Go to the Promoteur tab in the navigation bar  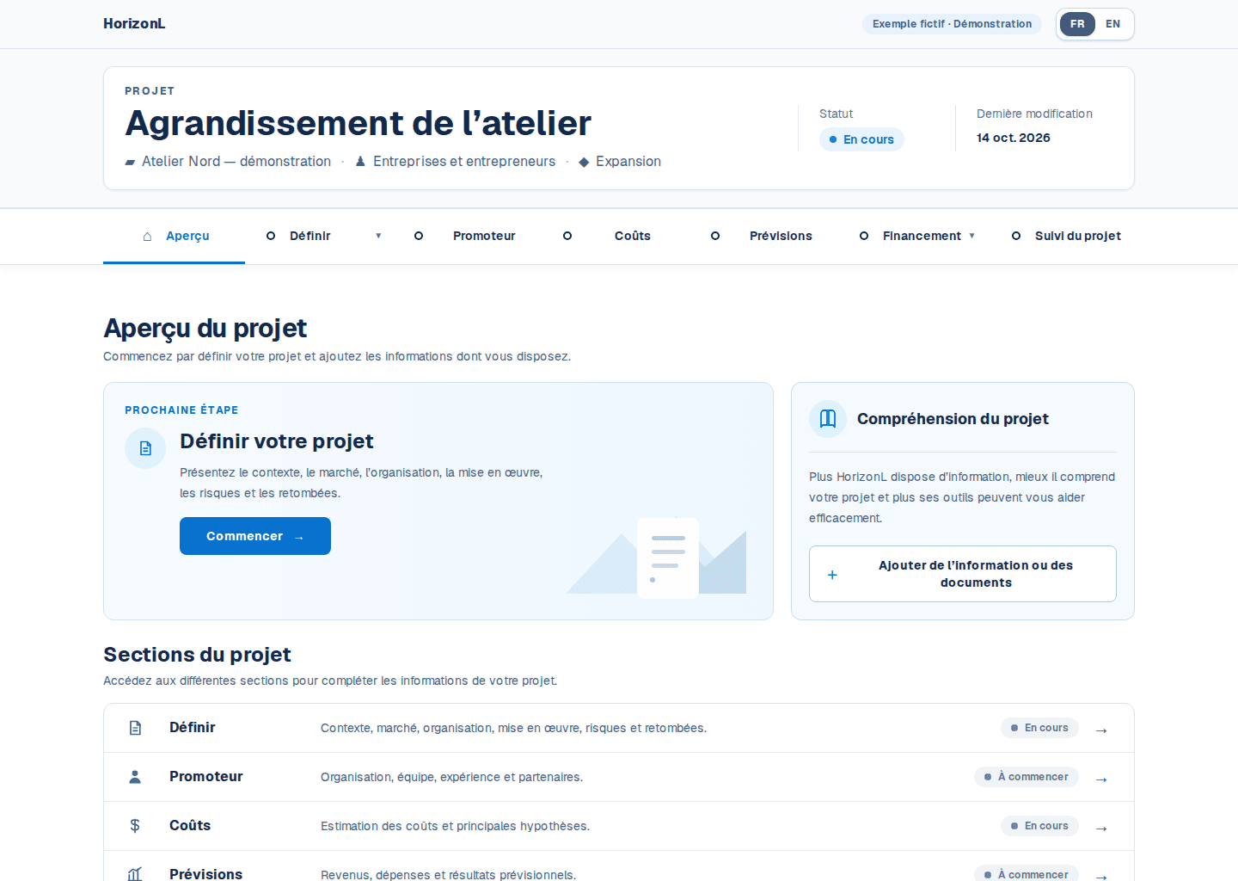click(x=467, y=236)
